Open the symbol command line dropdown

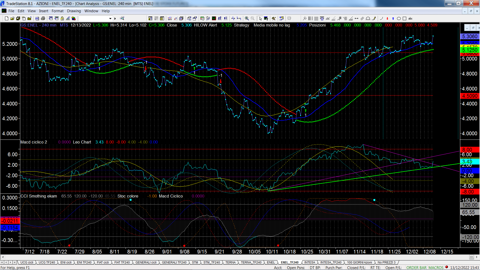pos(110,18)
